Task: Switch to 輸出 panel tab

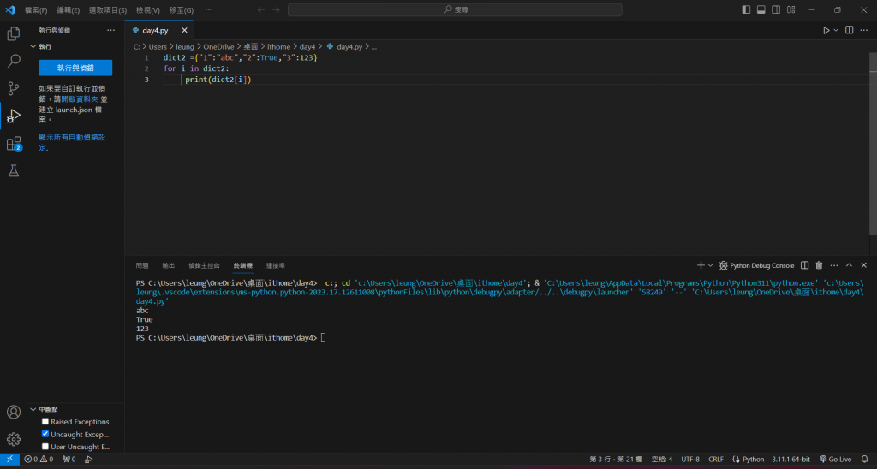Action: (169, 265)
